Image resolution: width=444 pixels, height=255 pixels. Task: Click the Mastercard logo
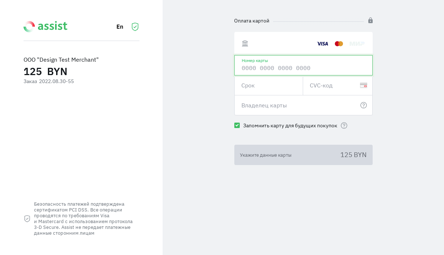339,44
